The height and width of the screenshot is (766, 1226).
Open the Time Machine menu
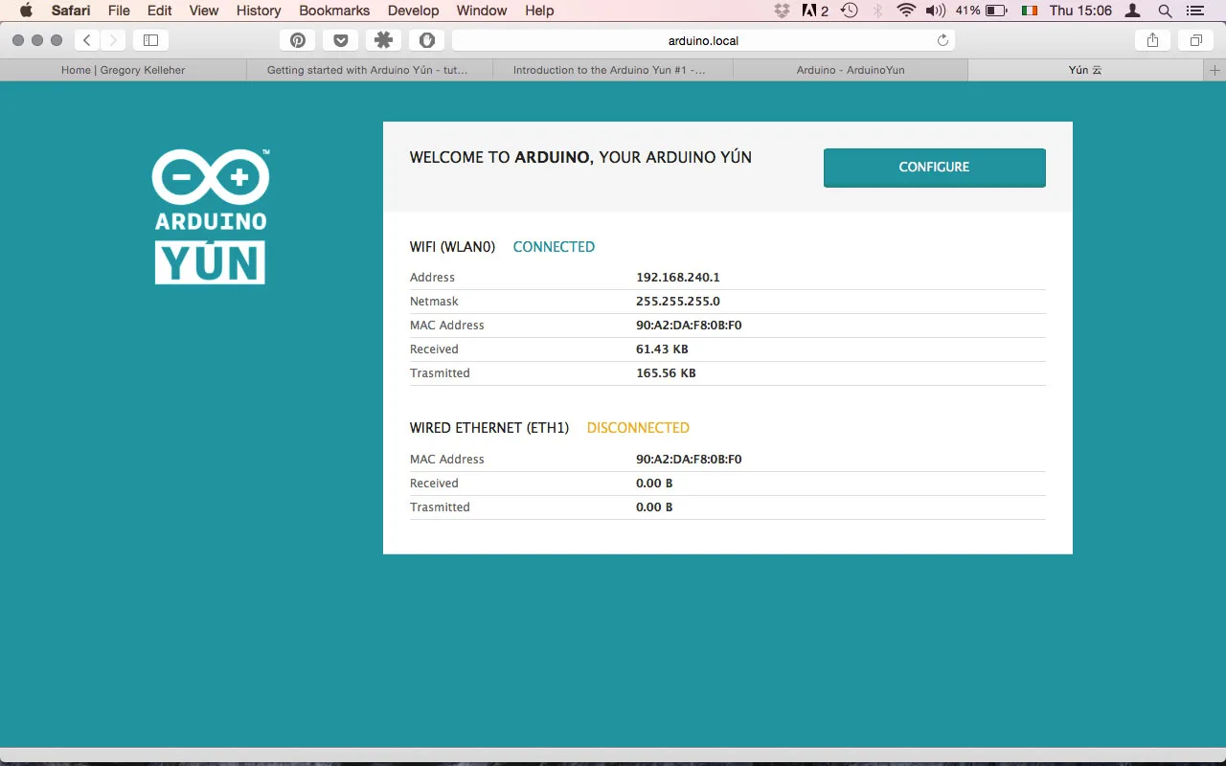850,11
